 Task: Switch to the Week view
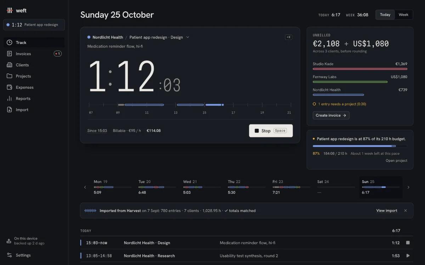403,14
